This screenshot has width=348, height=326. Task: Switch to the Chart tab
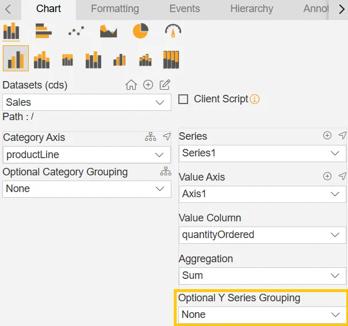(x=48, y=9)
